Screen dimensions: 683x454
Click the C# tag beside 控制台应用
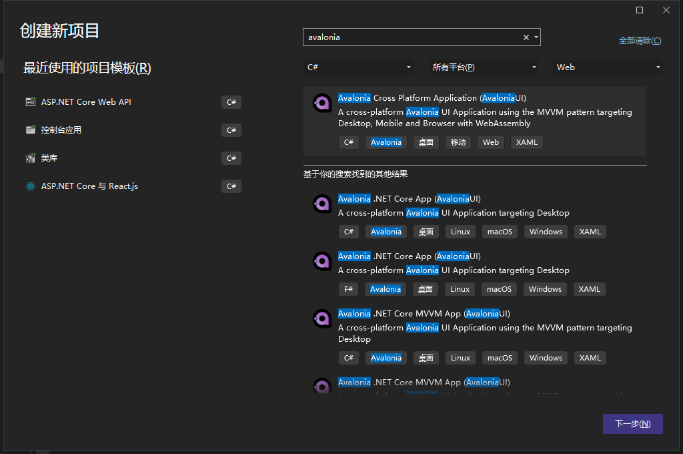(x=231, y=130)
